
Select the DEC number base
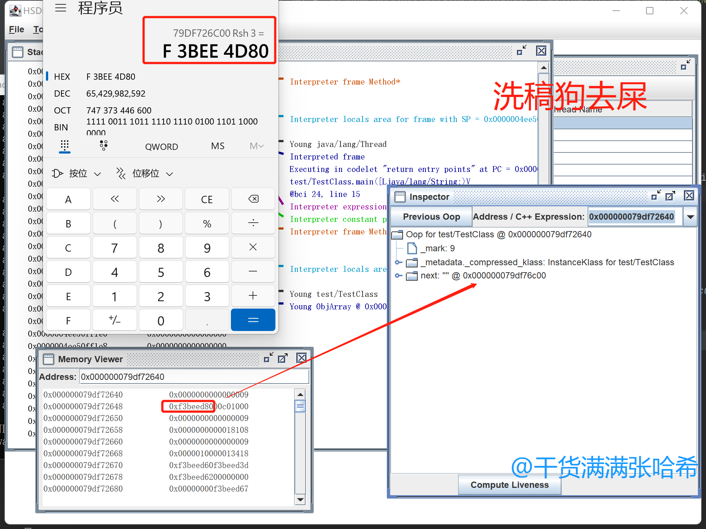point(62,94)
